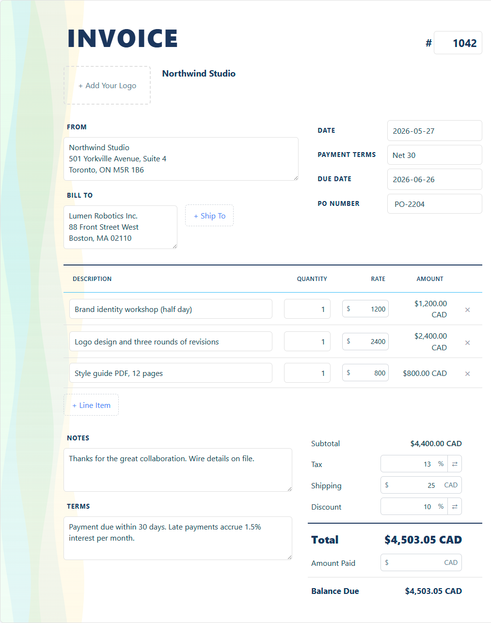Viewport: 491px width, 623px height.
Task: Edit the invoice number 1042 field
Action: (x=458, y=43)
